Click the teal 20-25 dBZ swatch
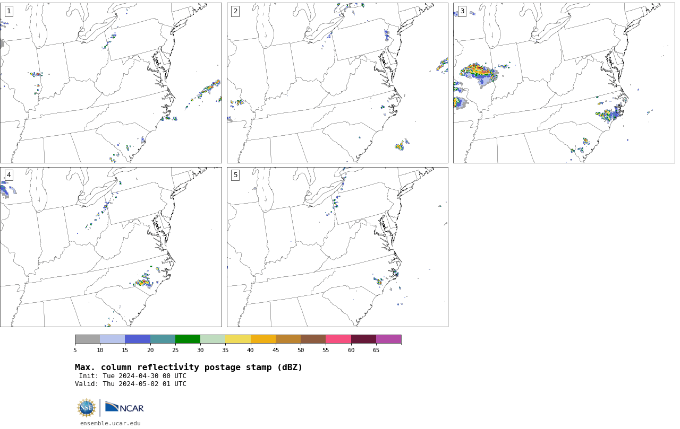680x429 pixels. [x=163, y=339]
